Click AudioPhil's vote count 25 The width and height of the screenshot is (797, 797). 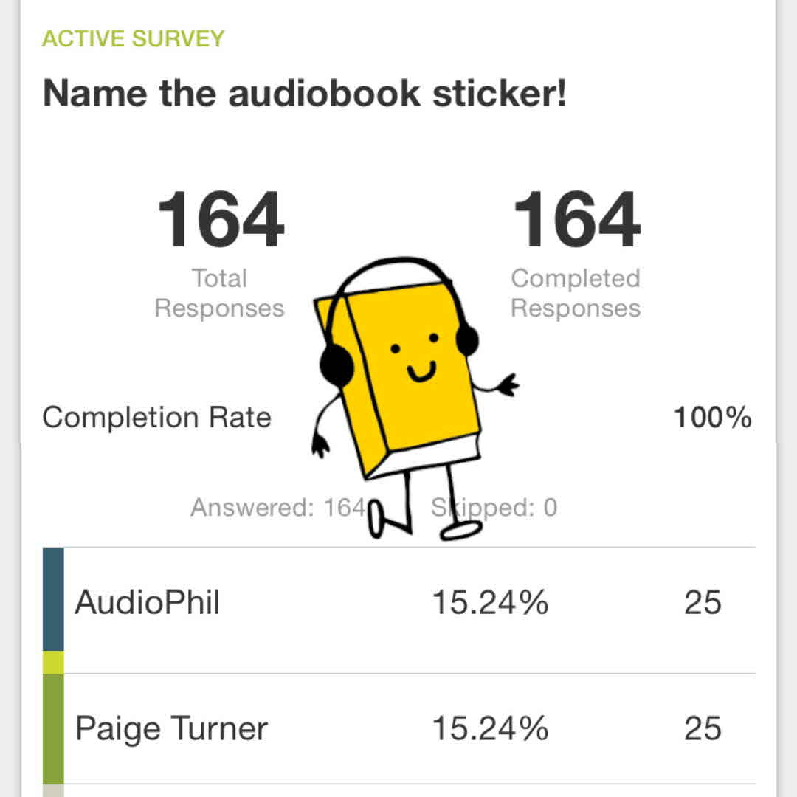(x=703, y=603)
